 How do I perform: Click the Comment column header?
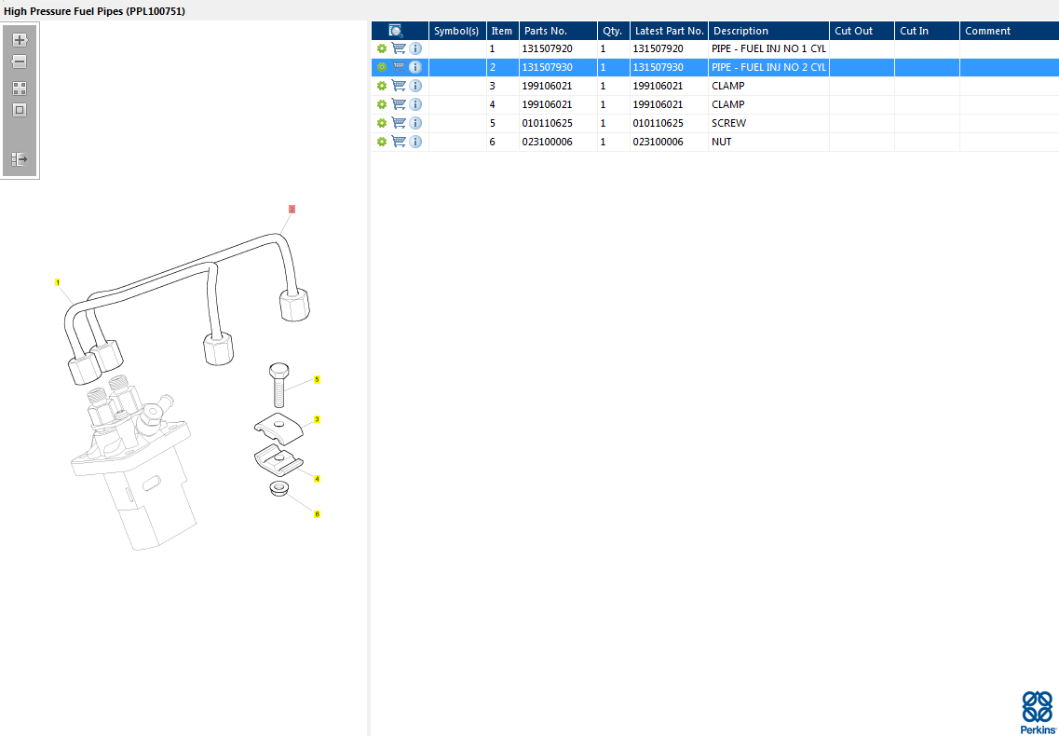coord(1009,31)
